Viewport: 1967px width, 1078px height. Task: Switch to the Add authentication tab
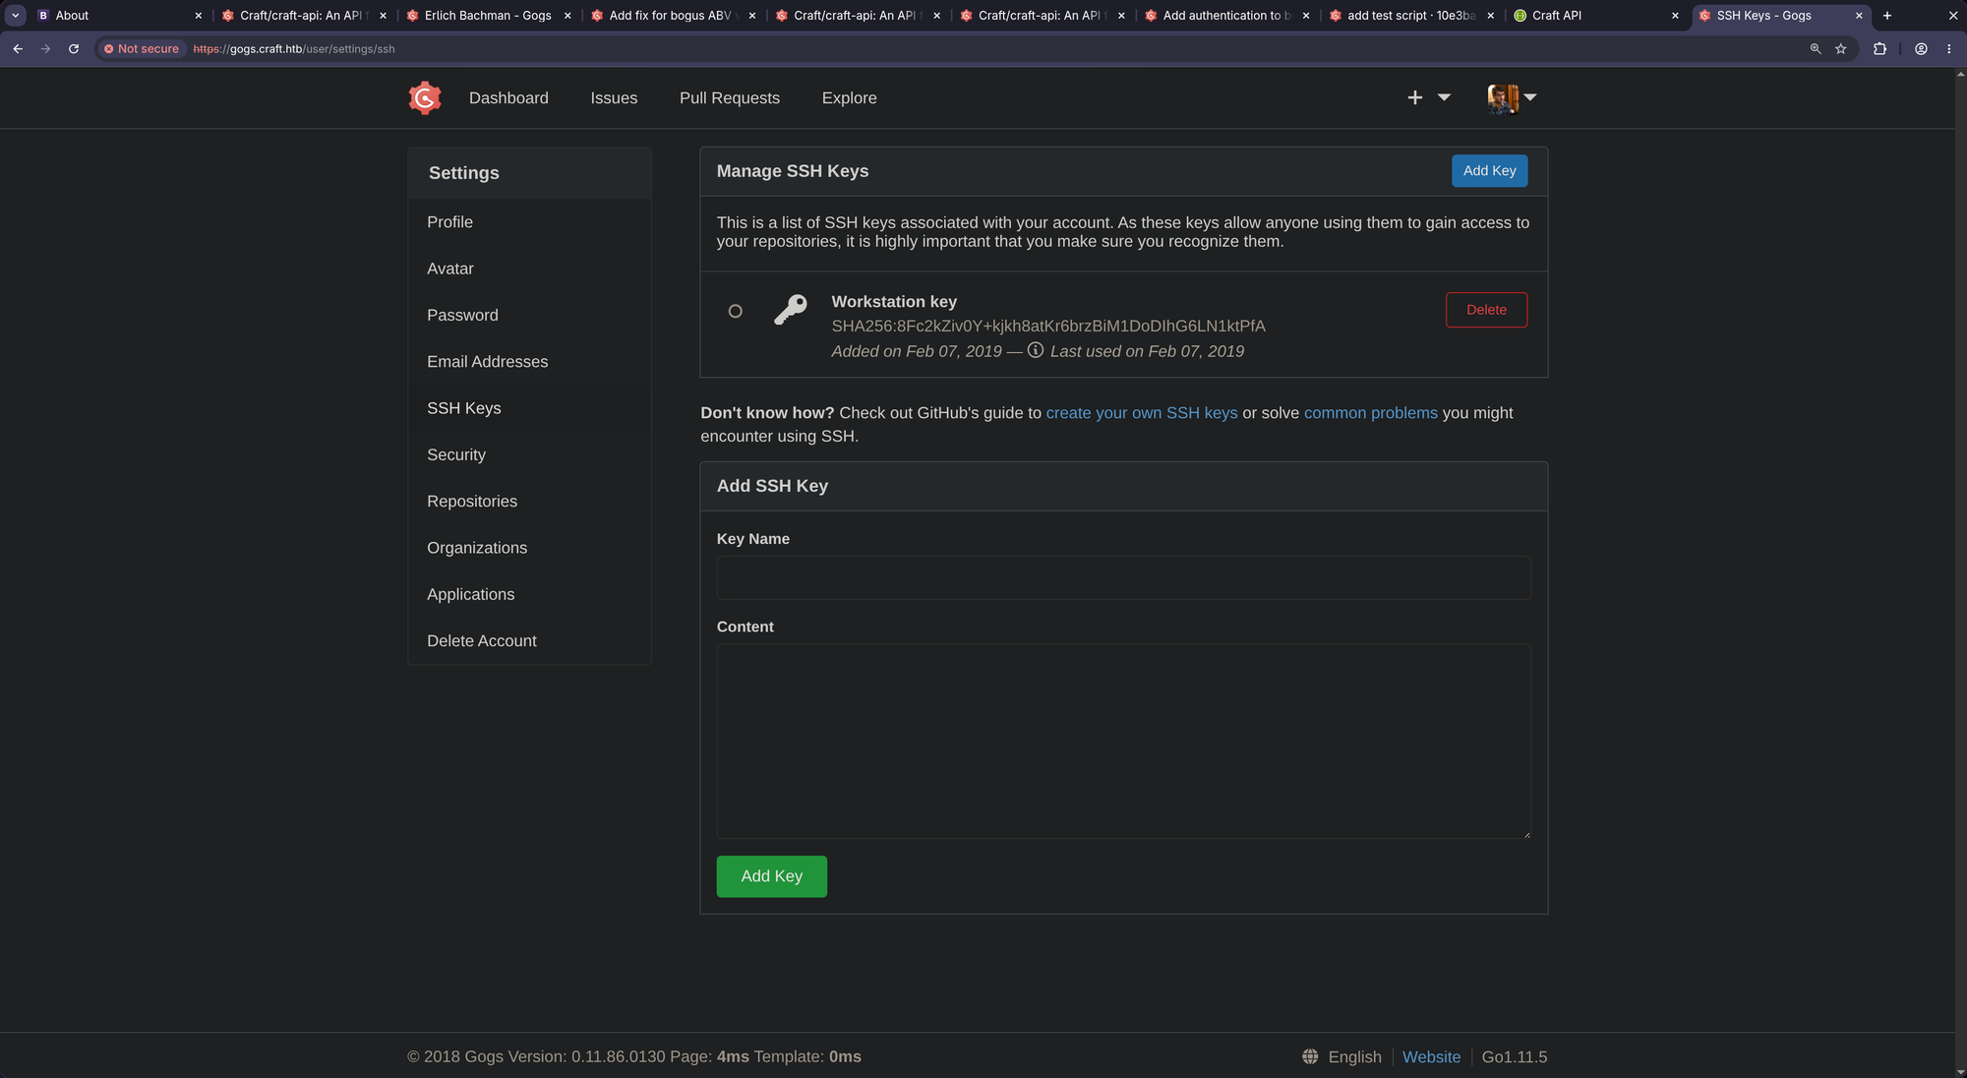(1226, 15)
